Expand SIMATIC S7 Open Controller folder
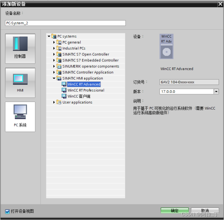 (x=54, y=54)
